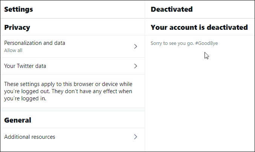Click 'Sorry to see you go' text
255x152 pixels.
pyautogui.click(x=172, y=43)
